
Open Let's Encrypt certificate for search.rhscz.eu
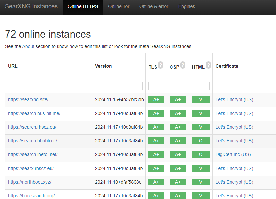(234, 127)
